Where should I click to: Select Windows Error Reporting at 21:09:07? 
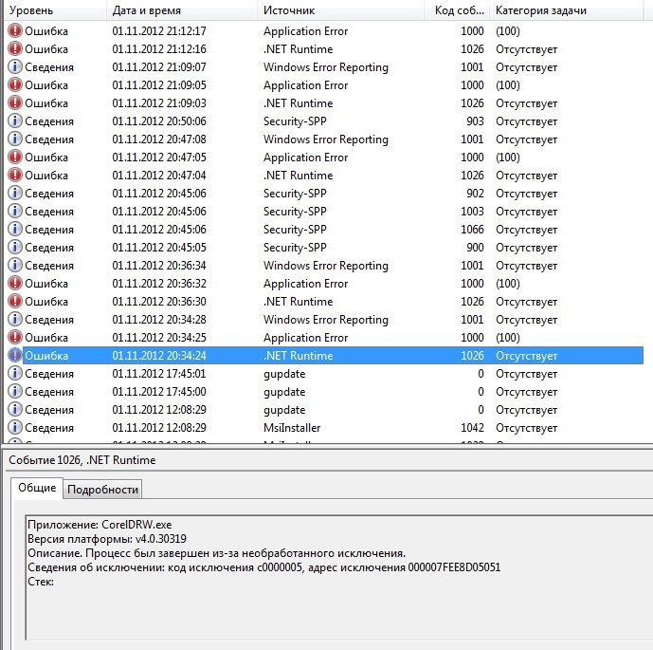(x=326, y=67)
